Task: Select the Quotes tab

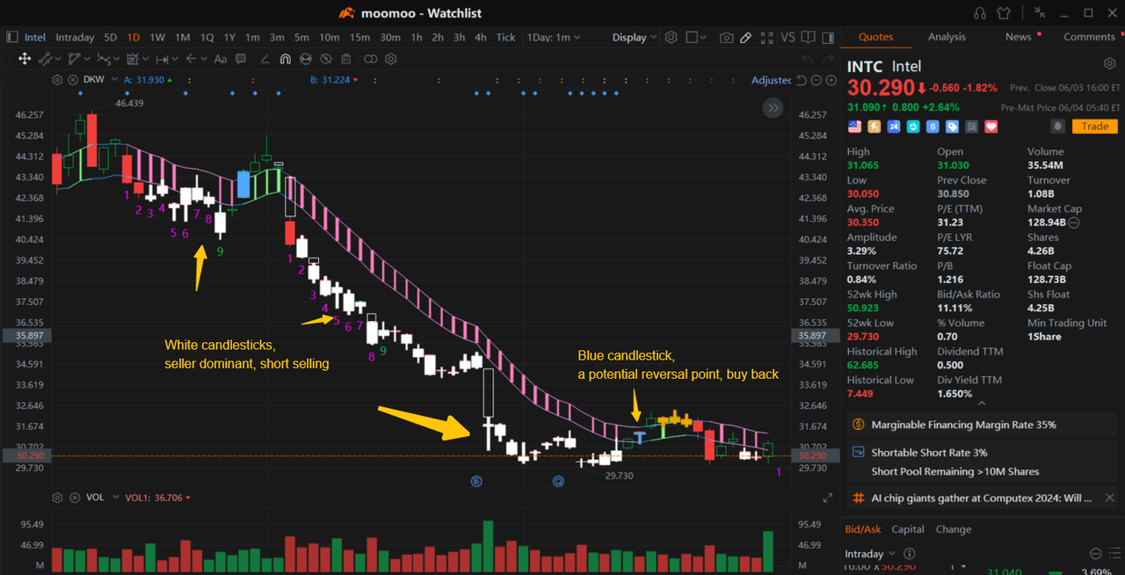Action: 875,37
